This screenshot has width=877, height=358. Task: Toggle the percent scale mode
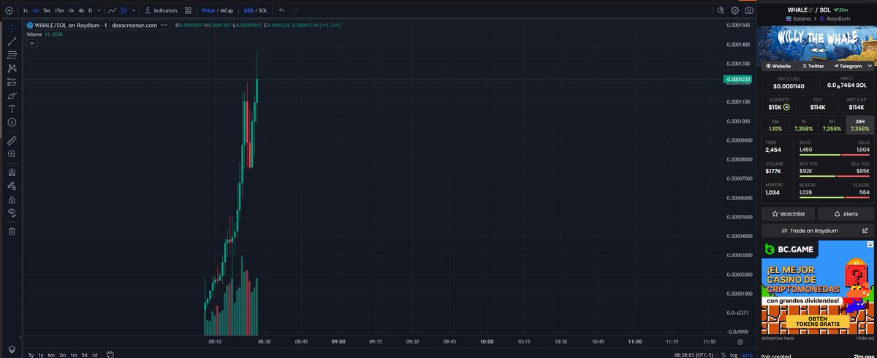pos(724,354)
